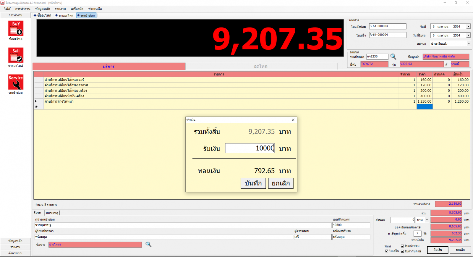Open the การทำงาน menu in menu bar
The width and height of the screenshot is (473, 257).
point(23,9)
